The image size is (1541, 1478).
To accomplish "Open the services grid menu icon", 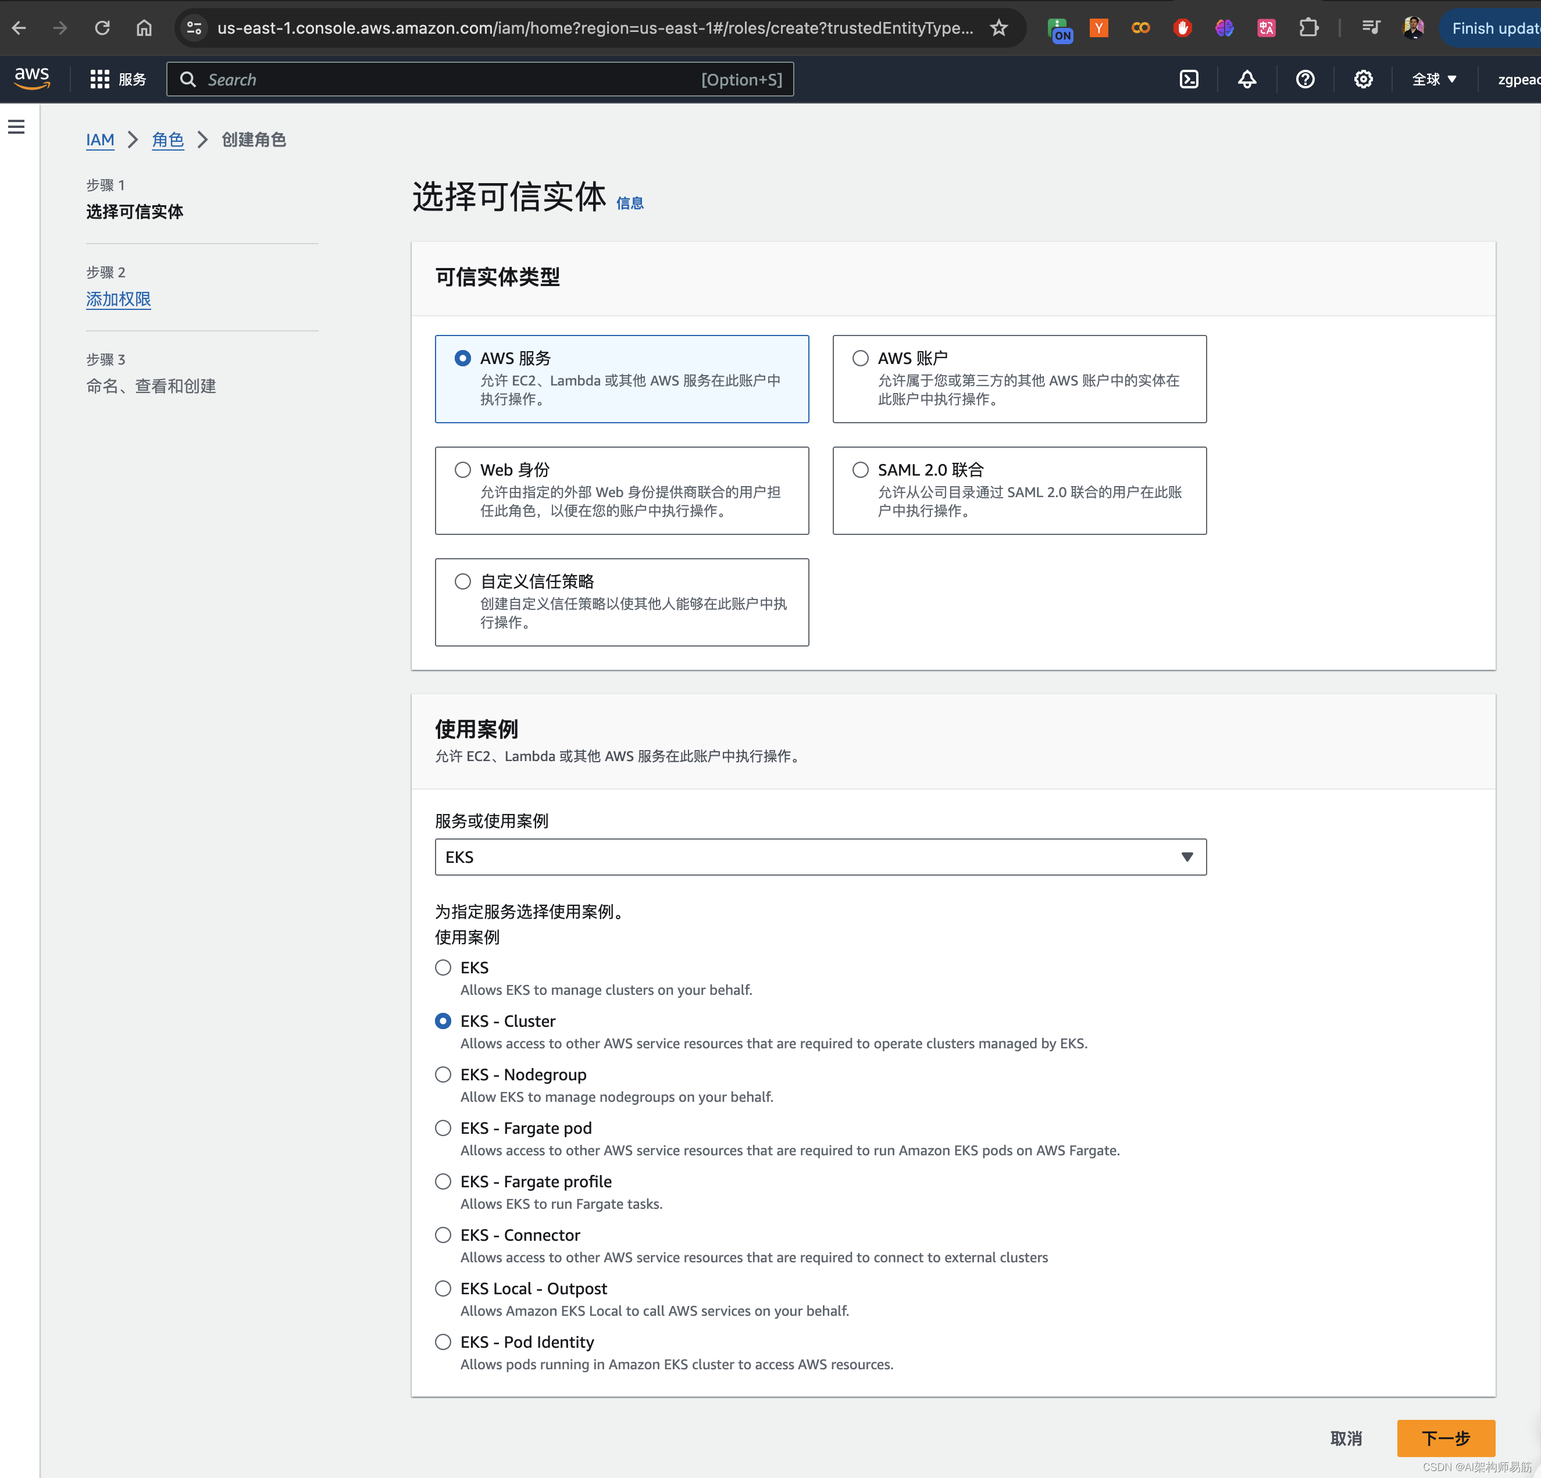I will pos(100,80).
